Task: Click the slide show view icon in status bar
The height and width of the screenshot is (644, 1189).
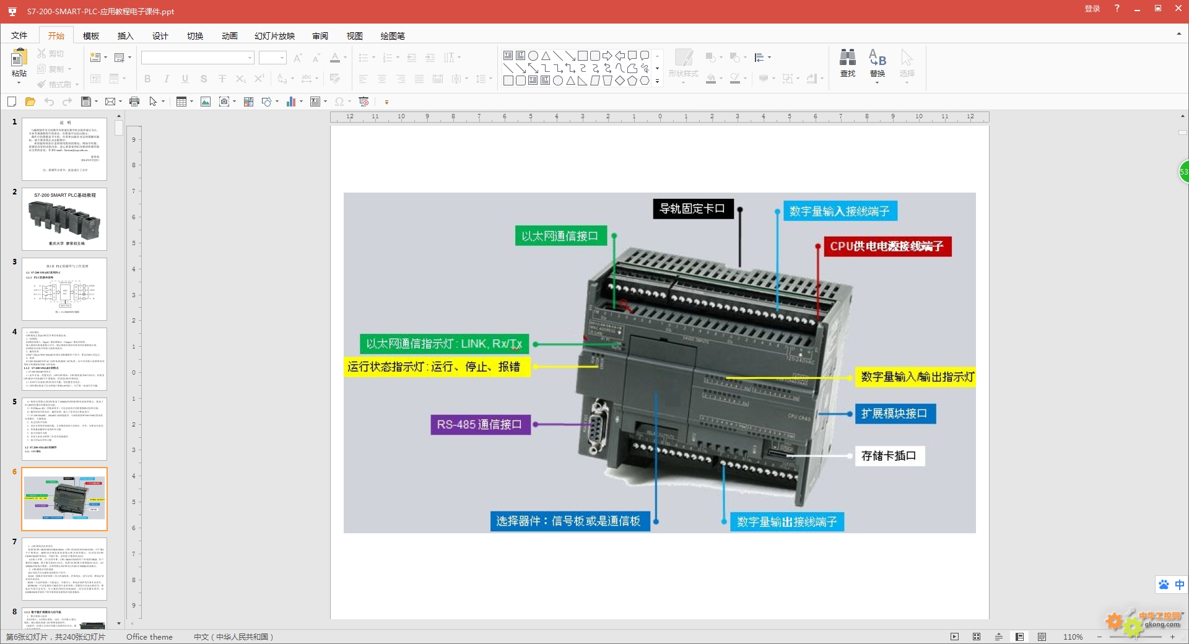Action: [x=954, y=637]
